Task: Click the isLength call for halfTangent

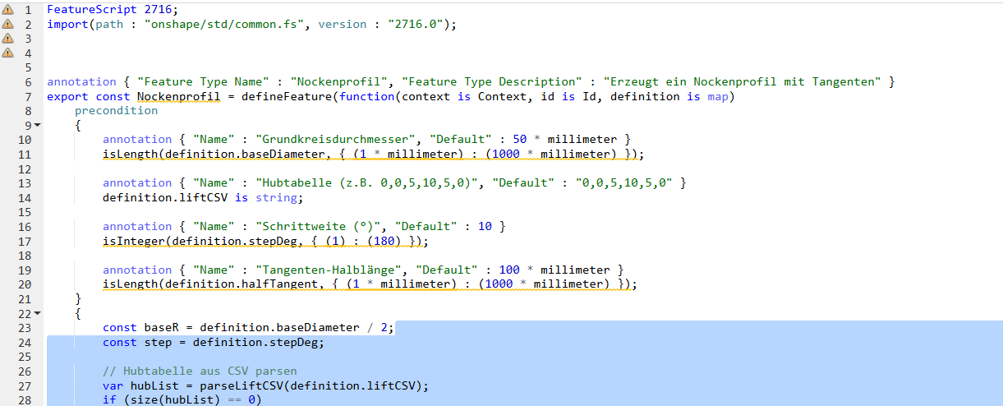Action: pos(370,285)
